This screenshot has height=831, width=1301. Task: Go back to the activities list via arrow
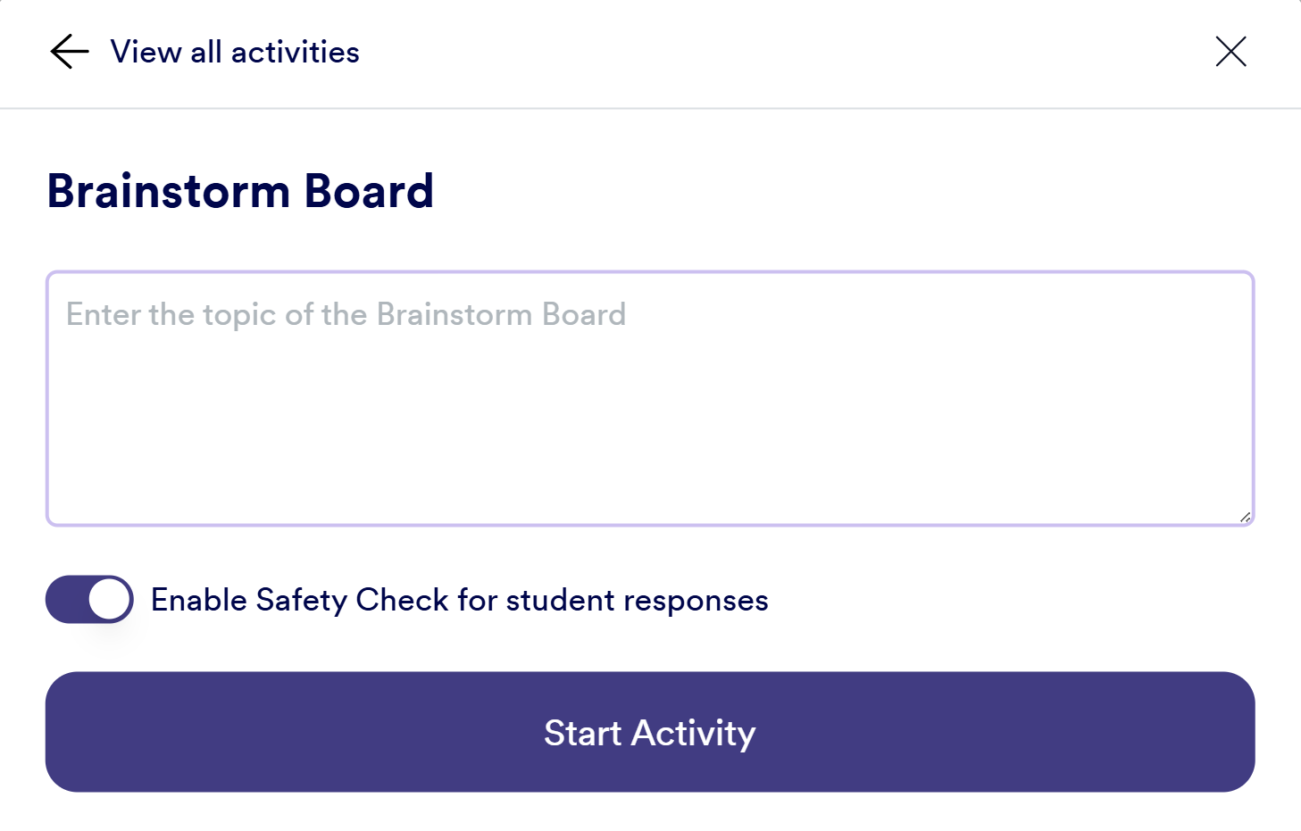tap(70, 52)
